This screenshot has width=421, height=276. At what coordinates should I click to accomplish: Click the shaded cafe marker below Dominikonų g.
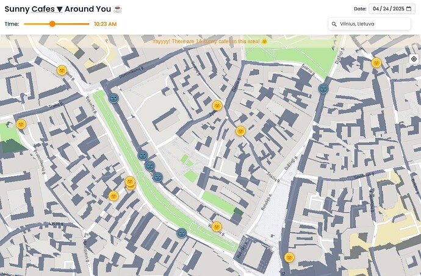(x=114, y=99)
